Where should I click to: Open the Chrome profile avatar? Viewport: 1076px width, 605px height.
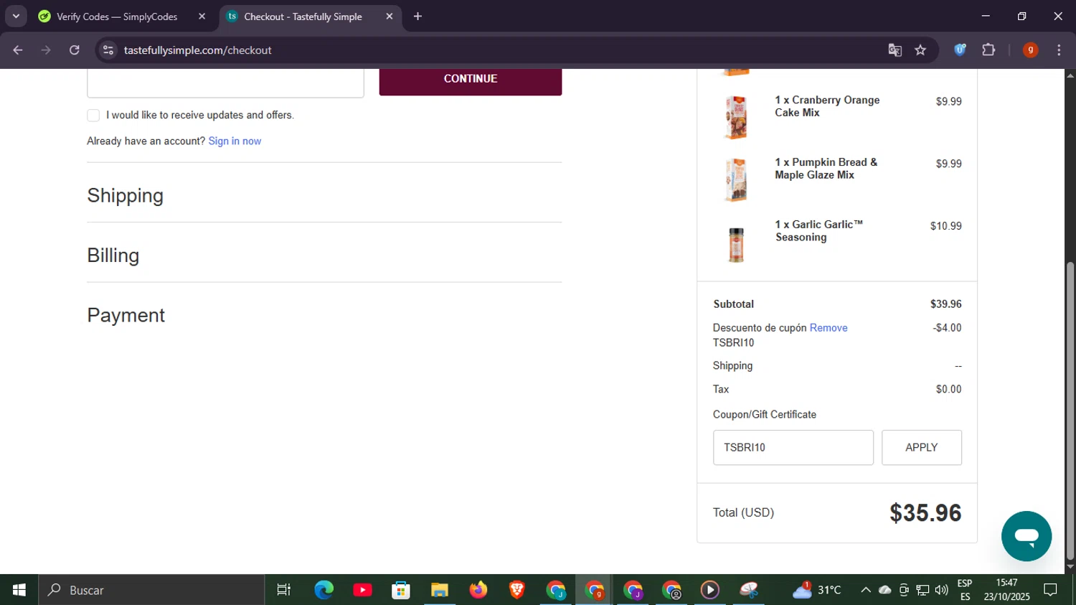1030,50
